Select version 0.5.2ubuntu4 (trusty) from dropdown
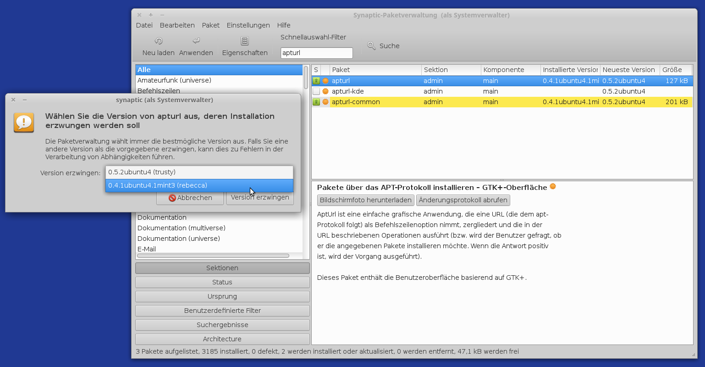Image resolution: width=705 pixels, height=367 pixels. 199,172
